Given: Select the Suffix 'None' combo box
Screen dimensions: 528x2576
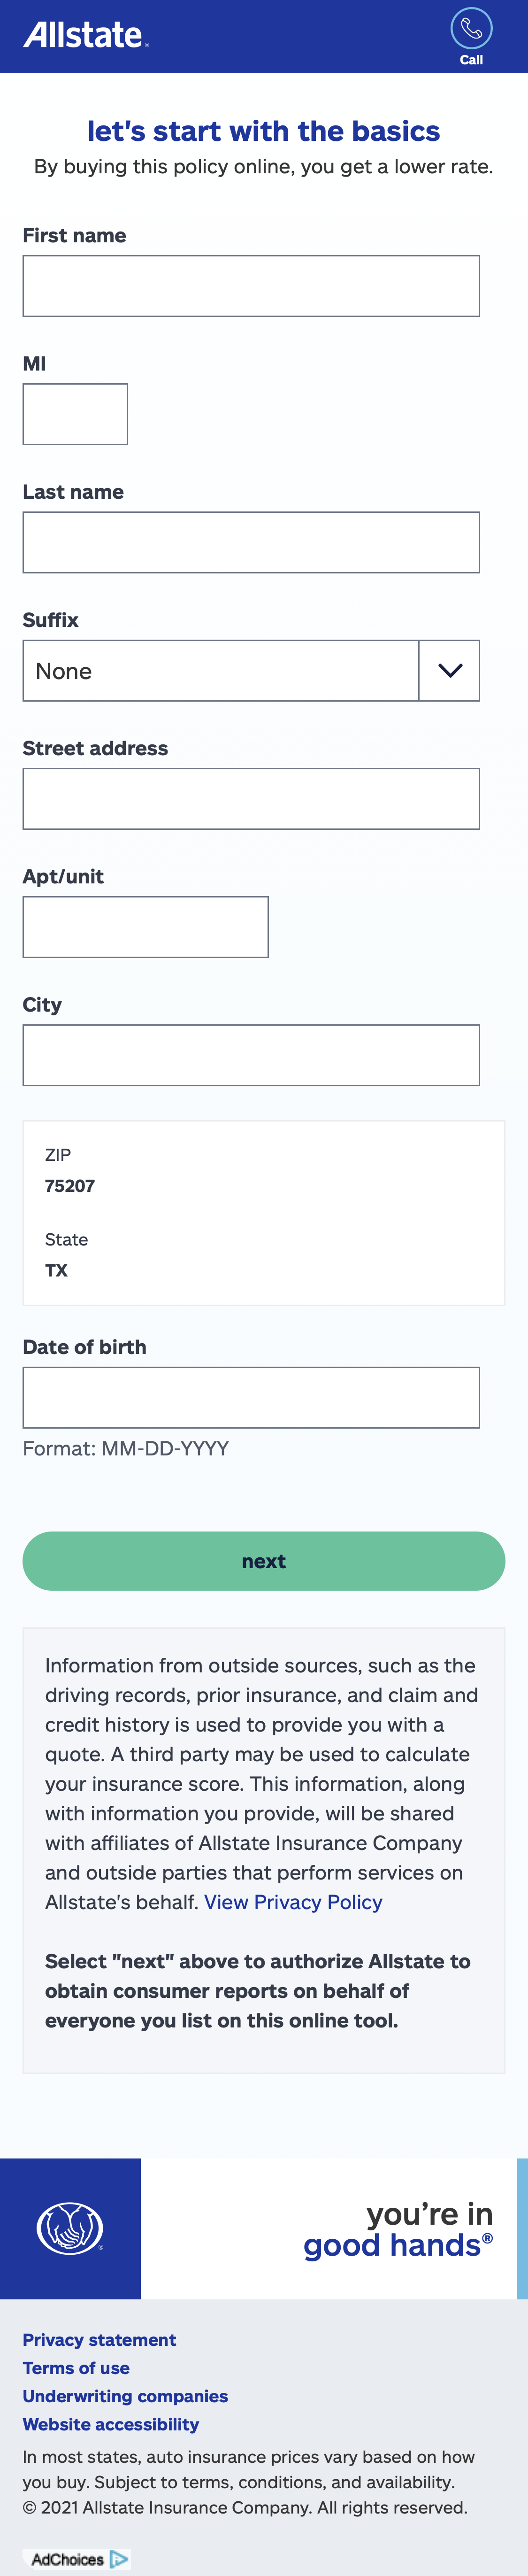Looking at the screenshot, I should tap(221, 671).
